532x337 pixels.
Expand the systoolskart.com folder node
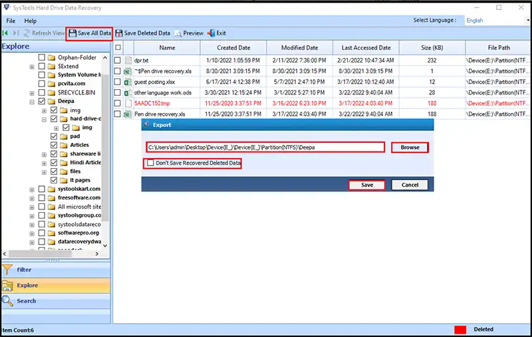click(x=32, y=189)
